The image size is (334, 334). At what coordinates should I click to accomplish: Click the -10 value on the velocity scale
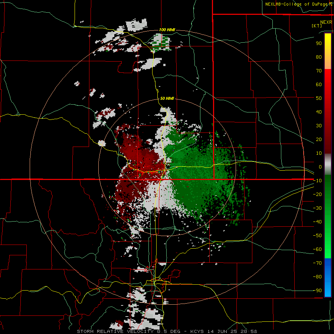(317, 181)
